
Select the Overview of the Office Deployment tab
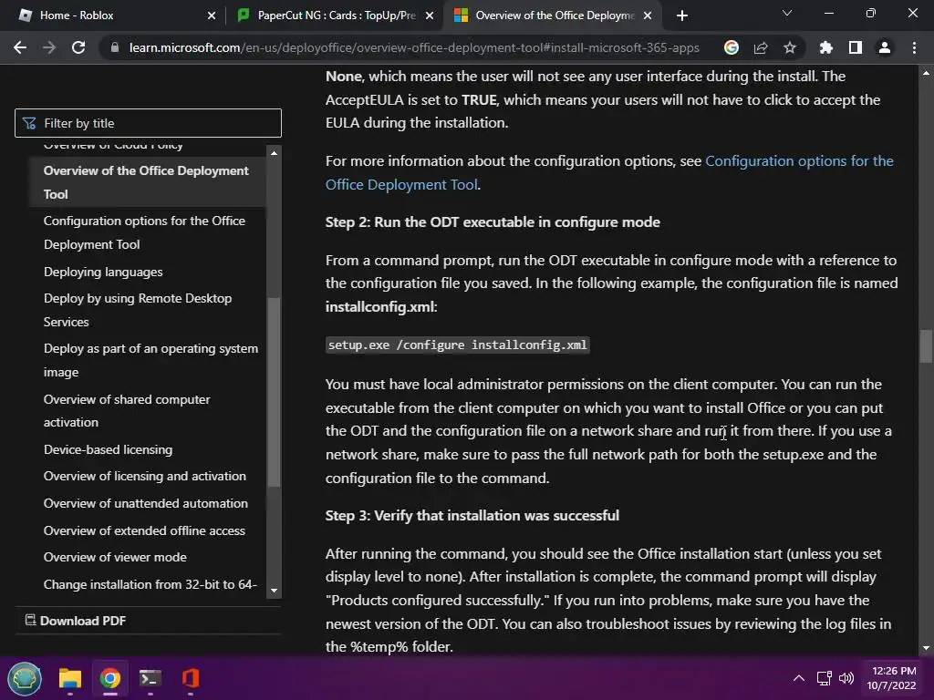pos(551,15)
